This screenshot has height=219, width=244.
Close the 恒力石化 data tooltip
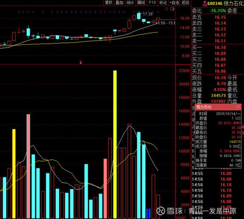tap(238, 106)
